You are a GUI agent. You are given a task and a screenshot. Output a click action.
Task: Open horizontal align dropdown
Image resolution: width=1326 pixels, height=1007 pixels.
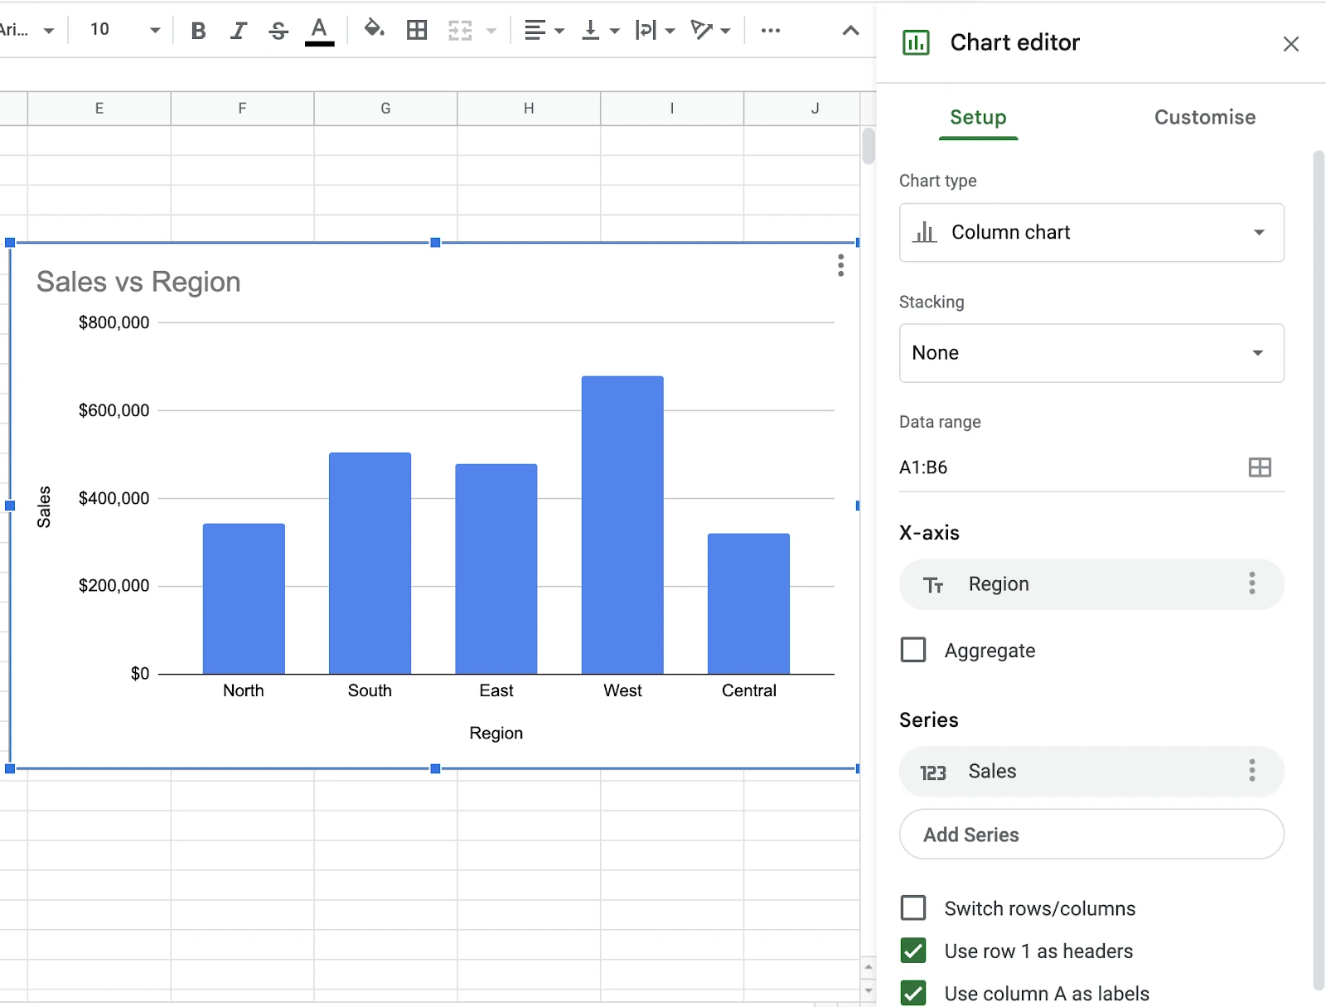(x=544, y=31)
